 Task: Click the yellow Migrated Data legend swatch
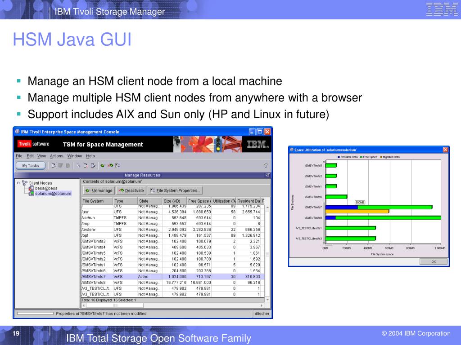pyautogui.click(x=381, y=157)
